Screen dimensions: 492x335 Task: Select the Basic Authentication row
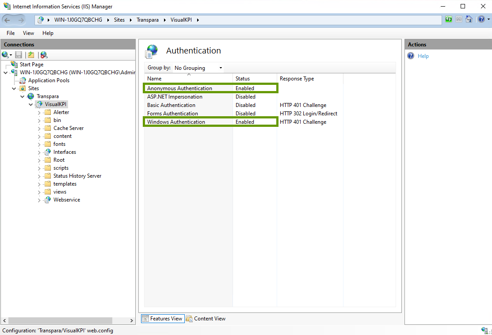[x=171, y=105]
